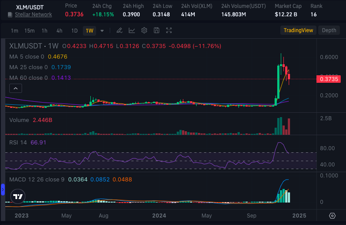
Task: Click the latest red volume bar
Action: pyautogui.click(x=289, y=126)
